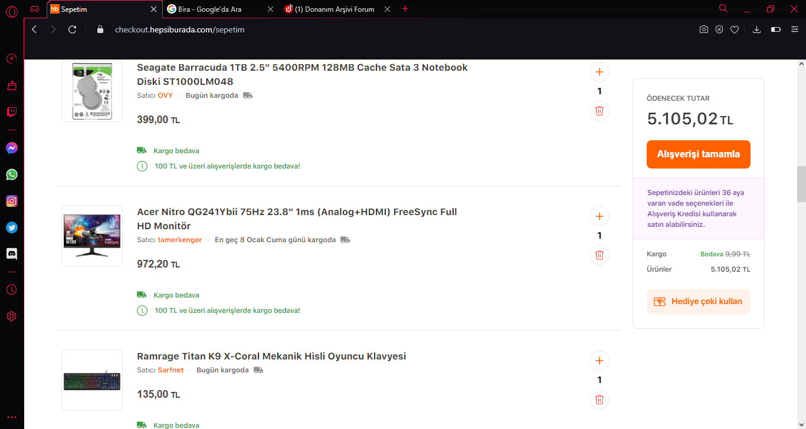Close the Sepetim tab
Viewport: 806px width, 429px height.
pyautogui.click(x=154, y=9)
